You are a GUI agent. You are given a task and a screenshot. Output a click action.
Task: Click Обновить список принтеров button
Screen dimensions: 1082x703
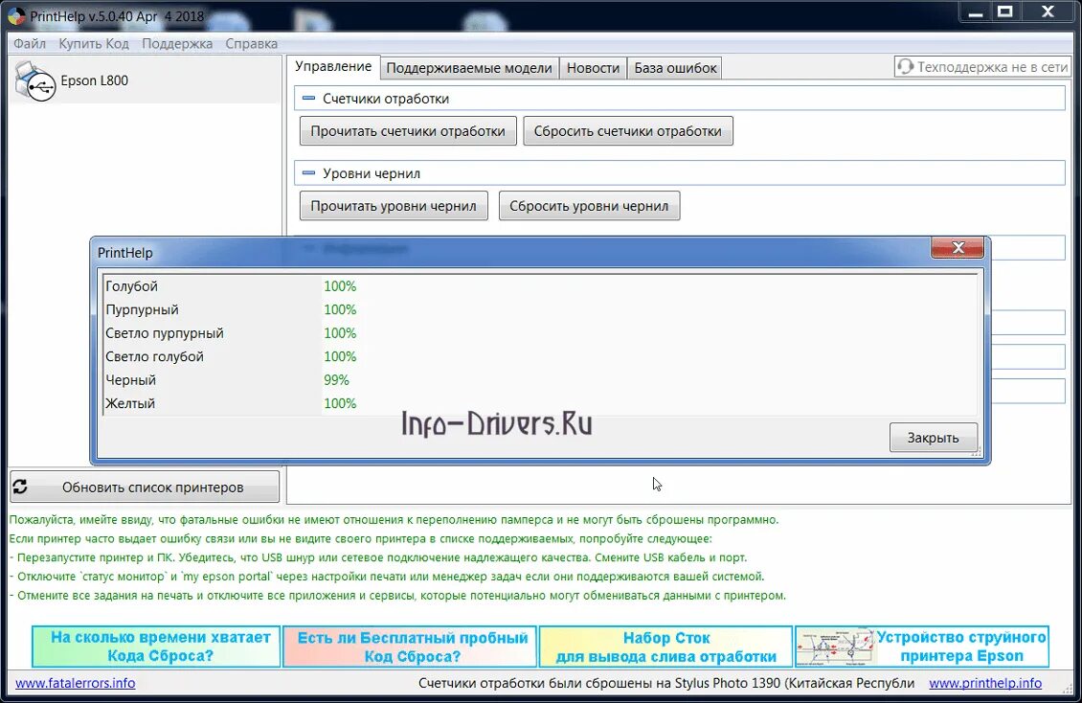[x=145, y=488]
